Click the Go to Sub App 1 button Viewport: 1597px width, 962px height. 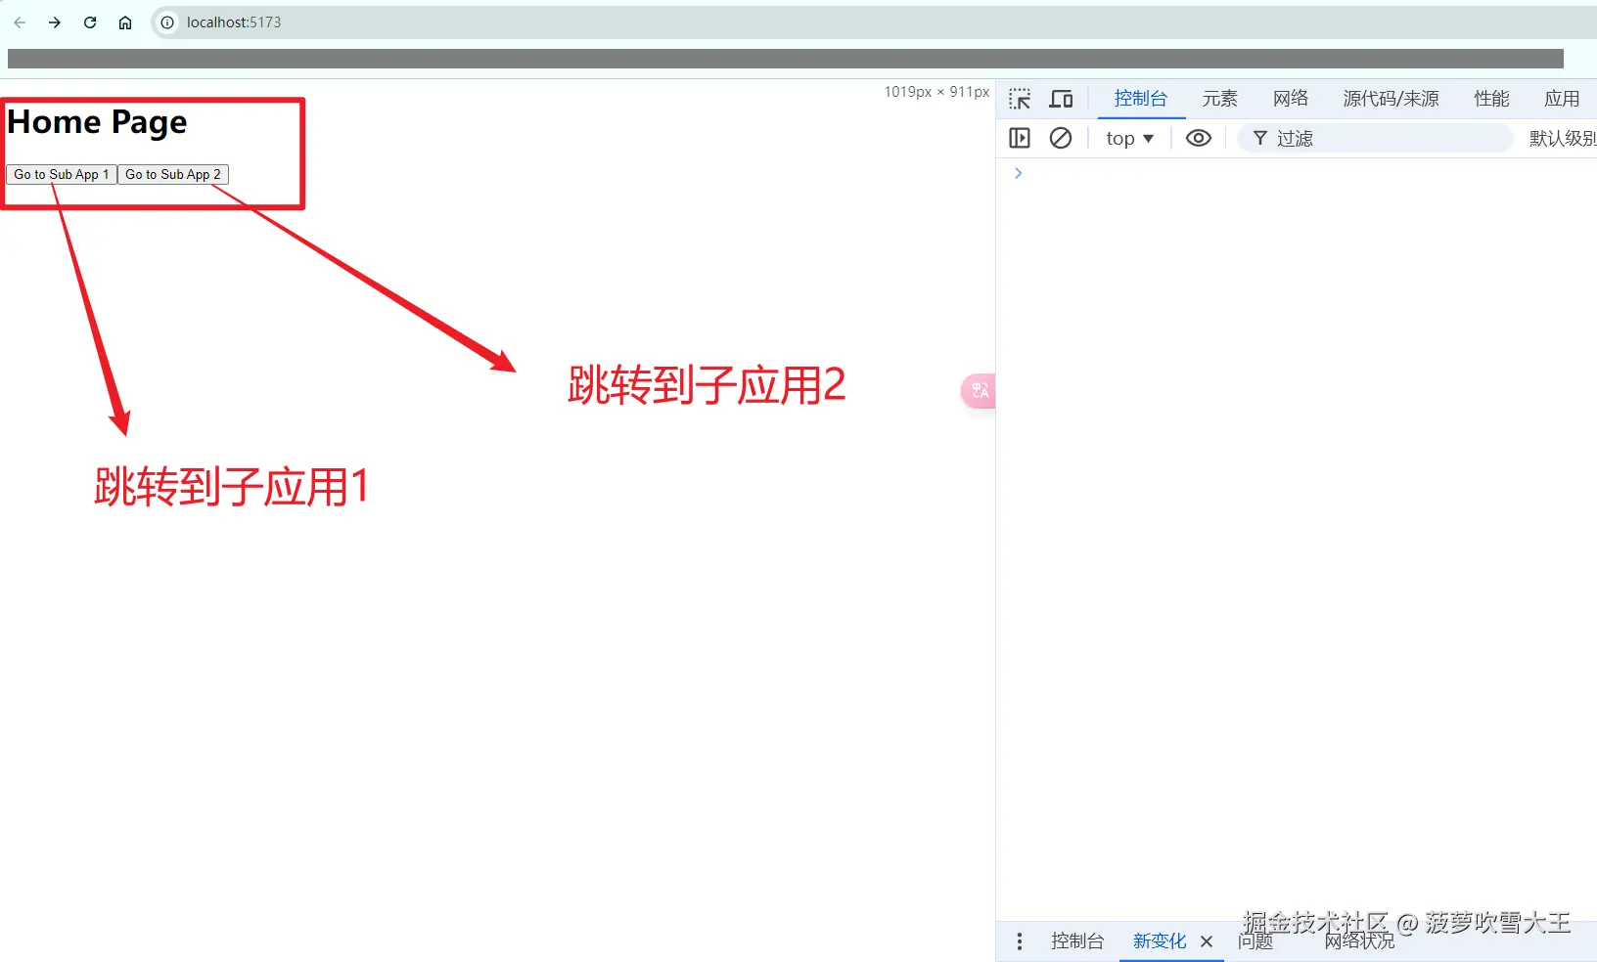(60, 174)
